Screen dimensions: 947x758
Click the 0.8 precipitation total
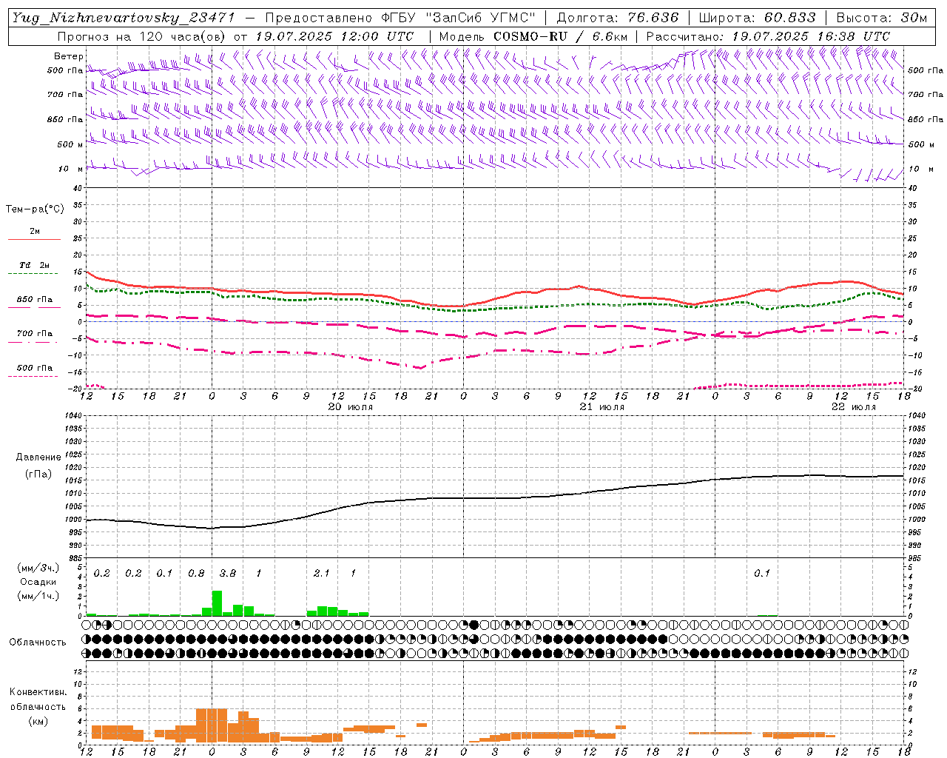pos(196,573)
